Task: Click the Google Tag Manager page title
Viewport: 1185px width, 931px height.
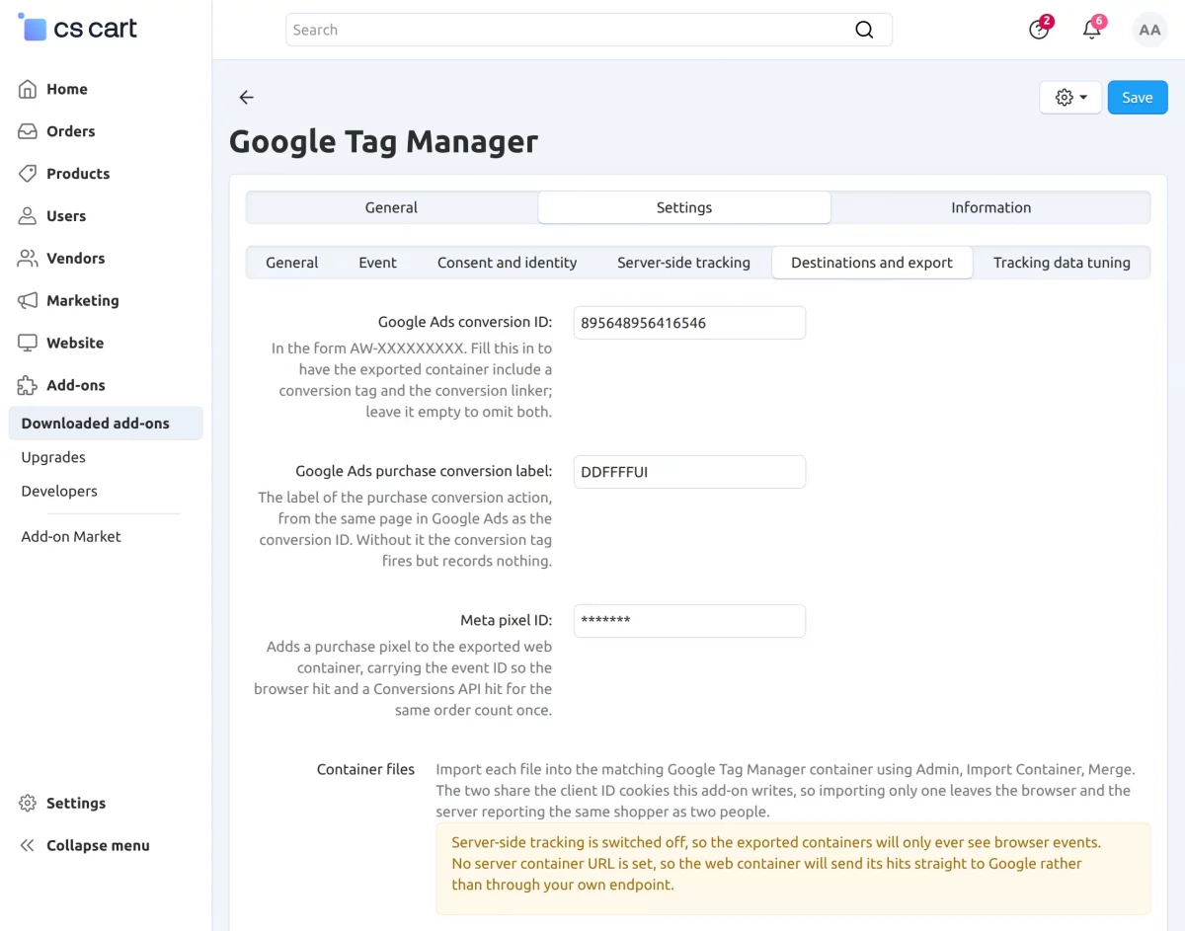Action: 383,141
